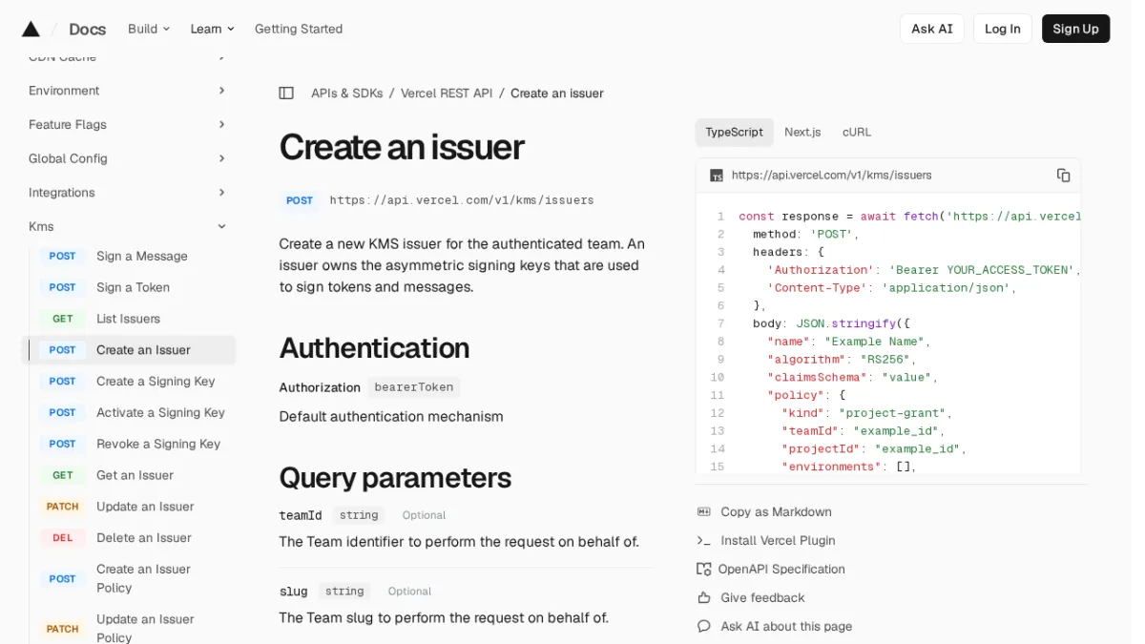1145x644 pixels.
Task: Open Update an Issuer Policy sidebar page
Action: (x=145, y=629)
